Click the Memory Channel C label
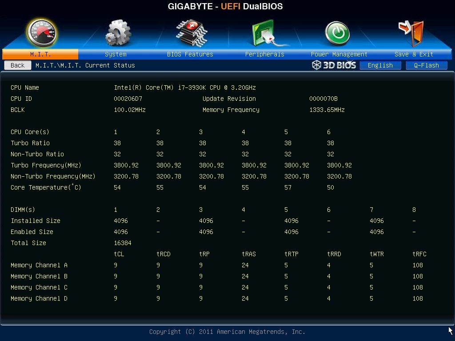455x341 pixels. (x=39, y=287)
